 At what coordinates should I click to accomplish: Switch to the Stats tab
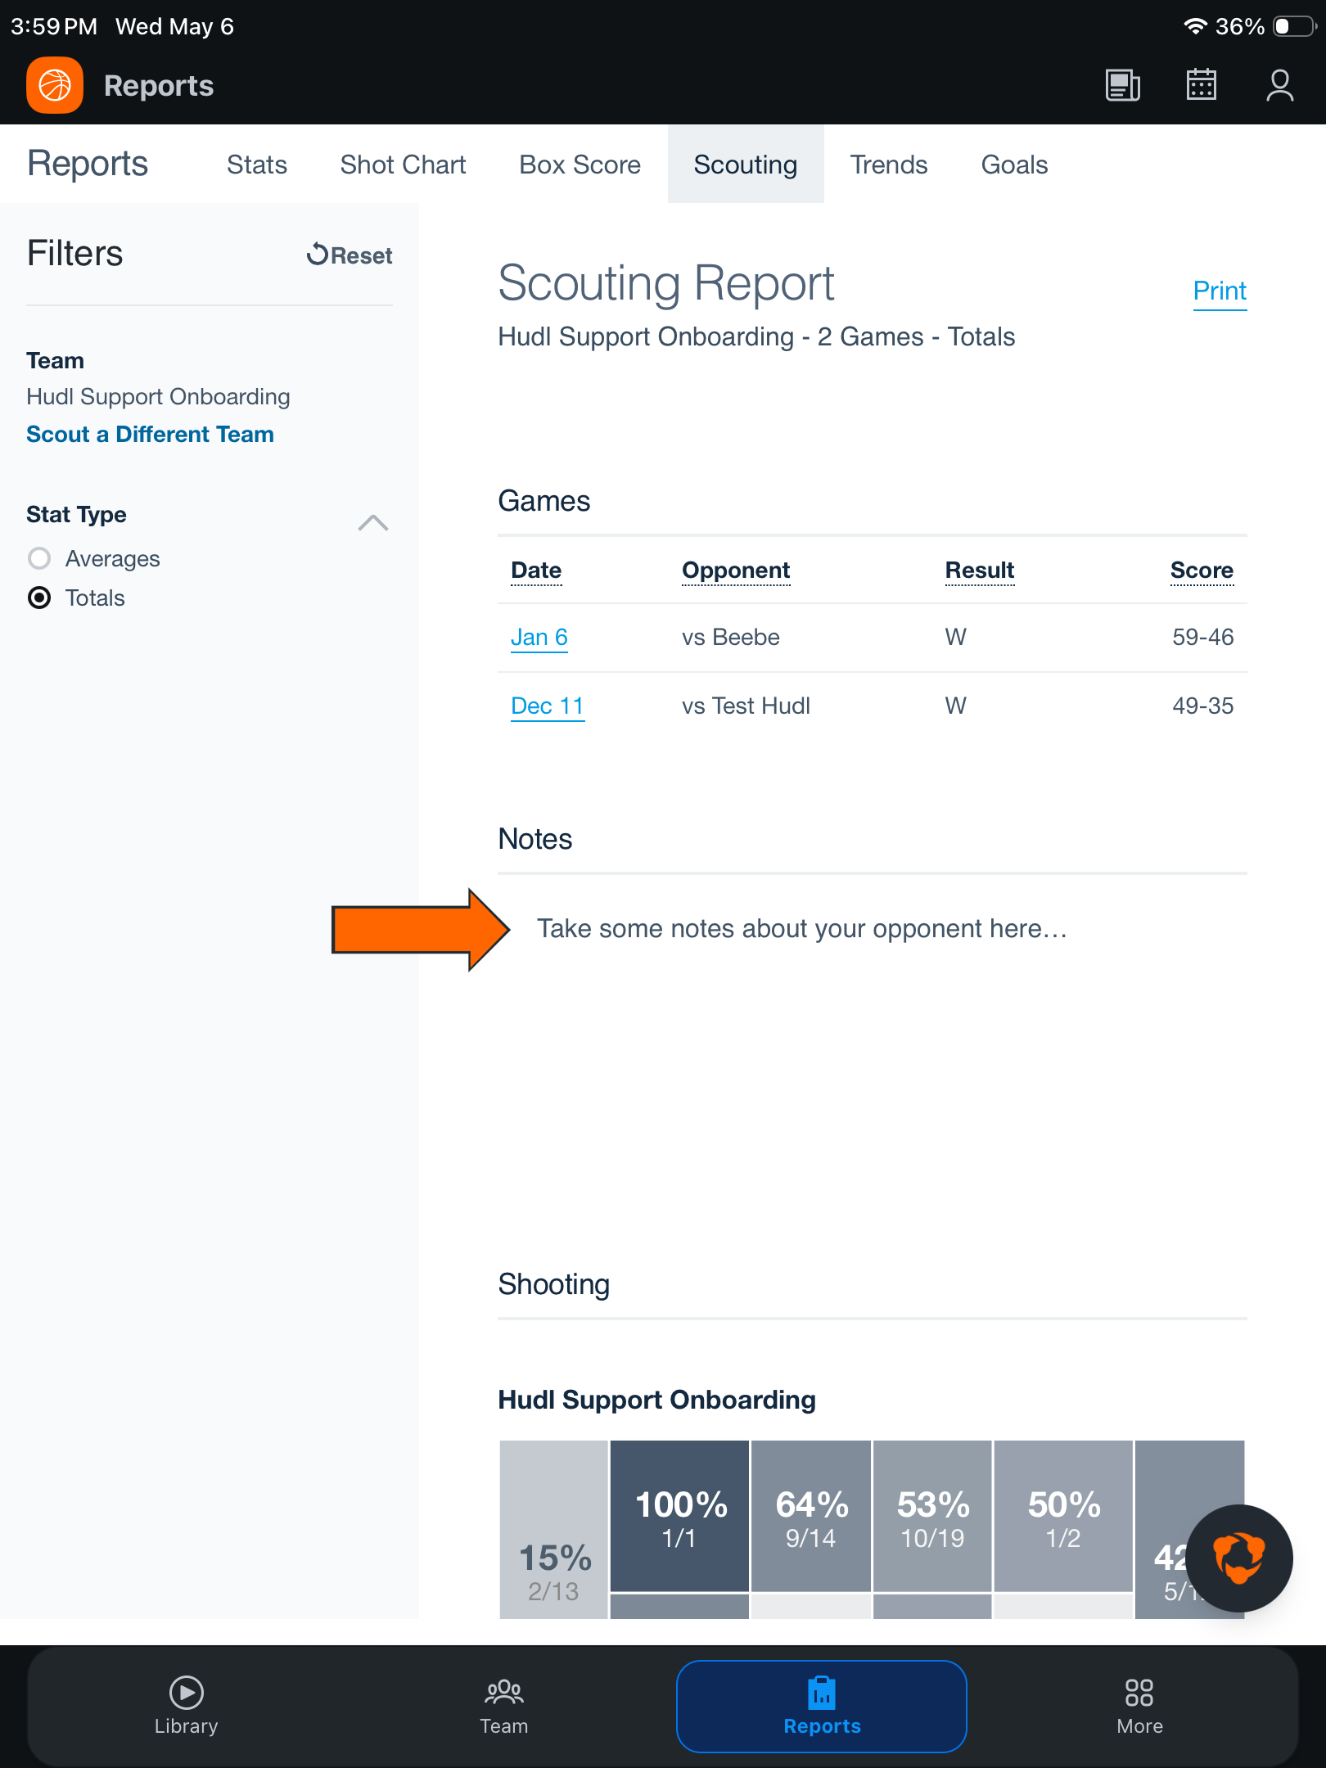[x=257, y=165]
